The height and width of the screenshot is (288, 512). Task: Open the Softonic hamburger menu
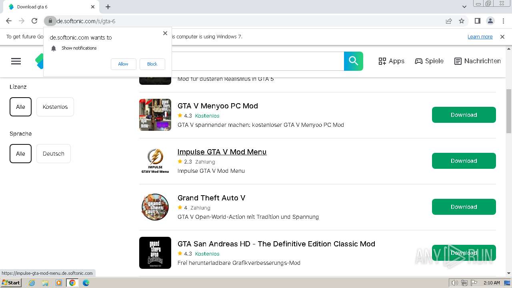point(16,61)
